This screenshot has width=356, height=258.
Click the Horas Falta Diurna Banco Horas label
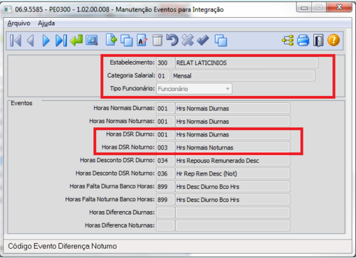pyautogui.click(x=112, y=186)
